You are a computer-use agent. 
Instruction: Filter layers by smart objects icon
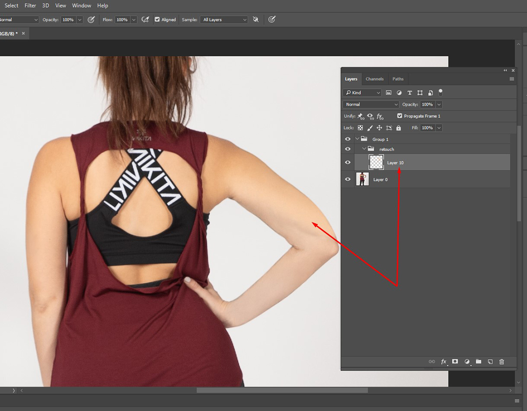[x=430, y=93]
